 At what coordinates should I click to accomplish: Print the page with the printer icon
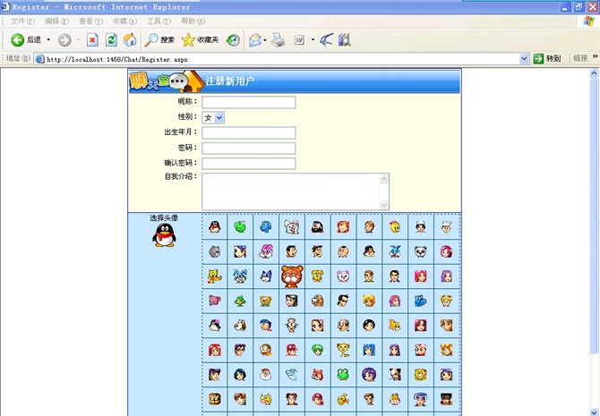pyautogui.click(x=279, y=39)
